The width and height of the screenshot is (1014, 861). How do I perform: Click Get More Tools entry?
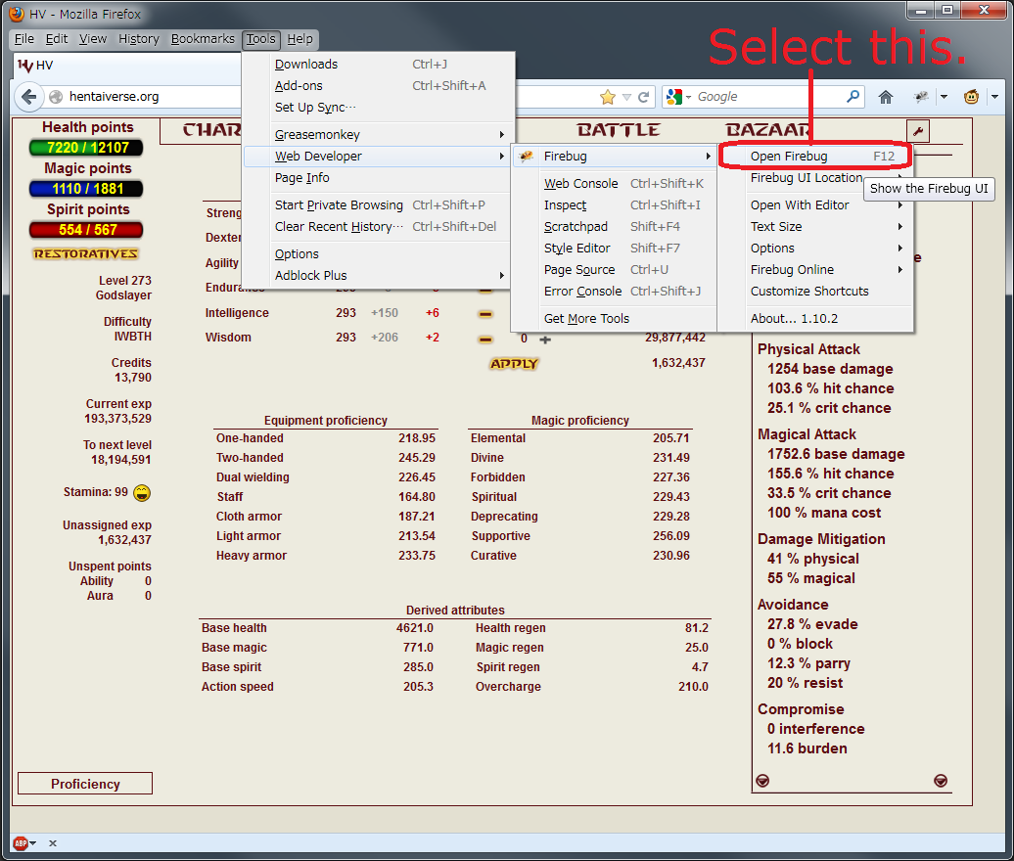pyautogui.click(x=615, y=319)
